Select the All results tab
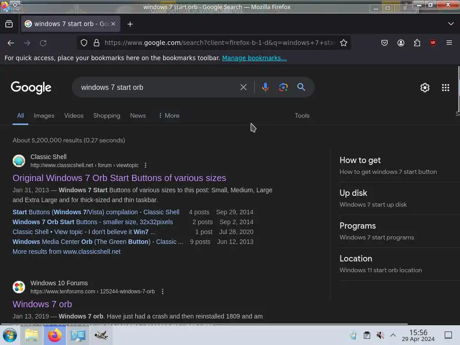Image resolution: width=460 pixels, height=345 pixels. point(20,115)
